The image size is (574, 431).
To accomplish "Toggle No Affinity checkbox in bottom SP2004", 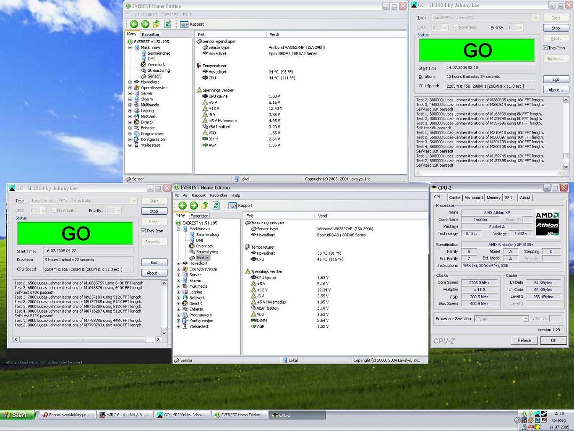I will coord(54,210).
